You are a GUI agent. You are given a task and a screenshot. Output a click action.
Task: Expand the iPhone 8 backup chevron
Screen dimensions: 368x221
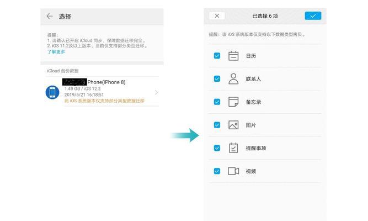(x=156, y=92)
